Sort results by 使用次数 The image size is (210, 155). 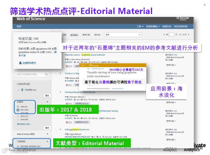(86, 35)
